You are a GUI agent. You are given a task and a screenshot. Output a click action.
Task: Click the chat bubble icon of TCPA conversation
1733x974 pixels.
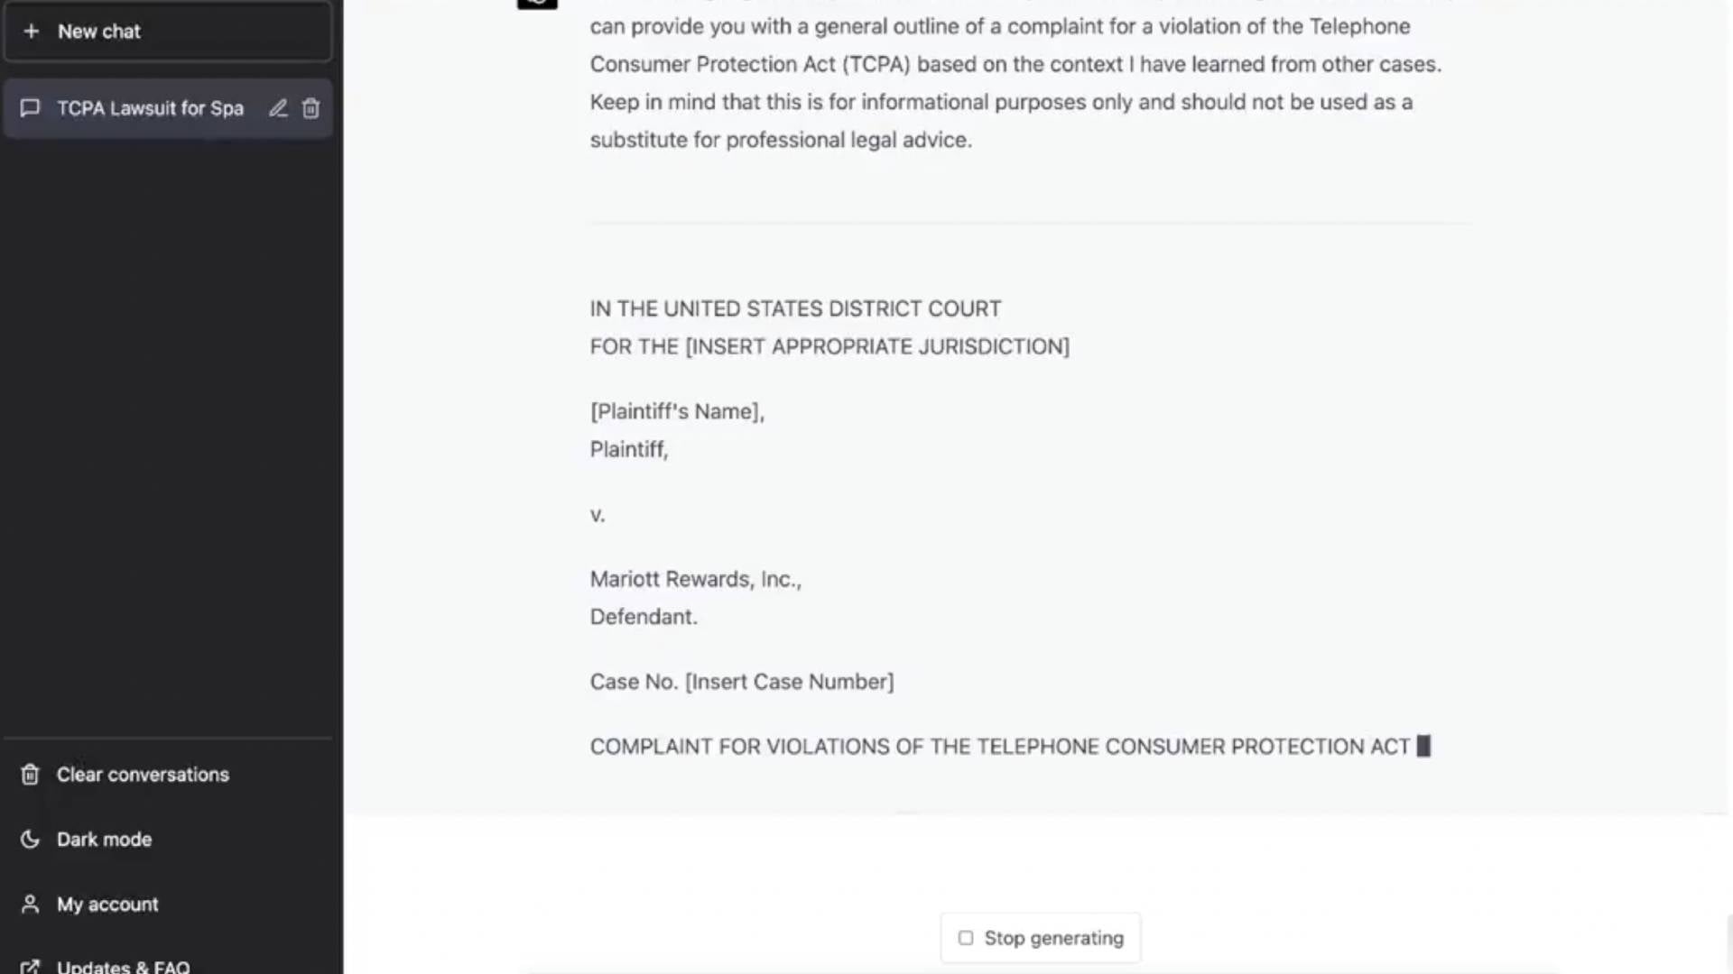click(x=30, y=108)
